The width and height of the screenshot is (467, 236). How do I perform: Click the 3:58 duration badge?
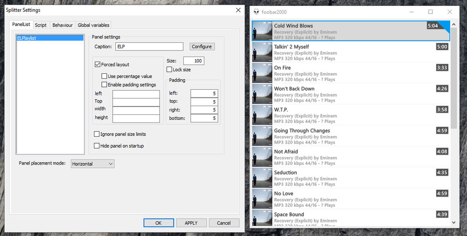(442, 109)
